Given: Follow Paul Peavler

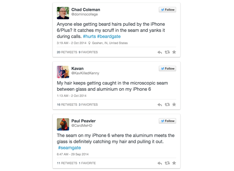Looking at the screenshot, I should tap(167, 121).
